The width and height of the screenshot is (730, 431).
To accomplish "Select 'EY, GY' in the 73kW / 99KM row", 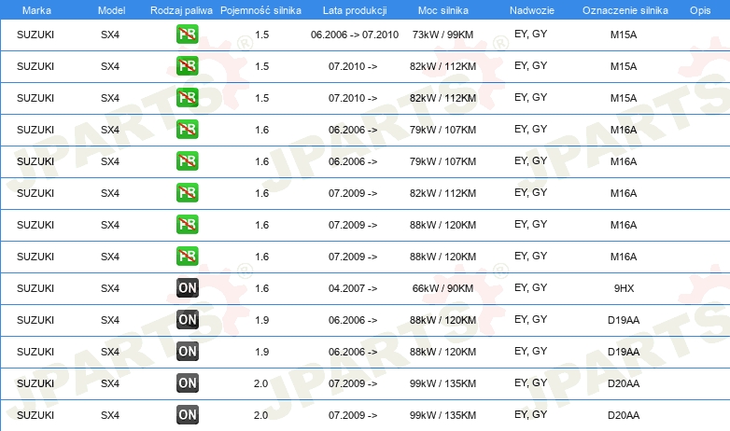I will 530,34.
